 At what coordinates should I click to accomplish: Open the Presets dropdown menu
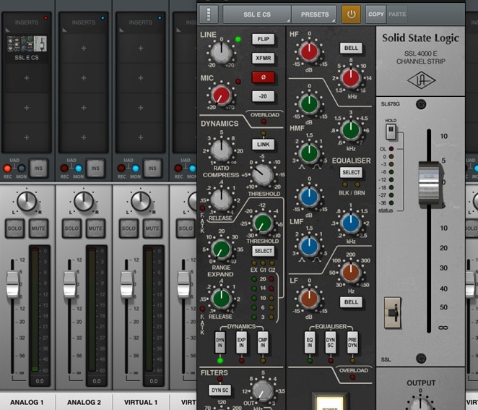pyautogui.click(x=315, y=14)
